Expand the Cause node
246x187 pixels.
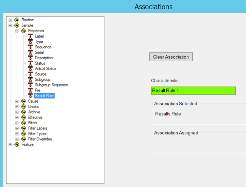pyautogui.click(x=17, y=101)
